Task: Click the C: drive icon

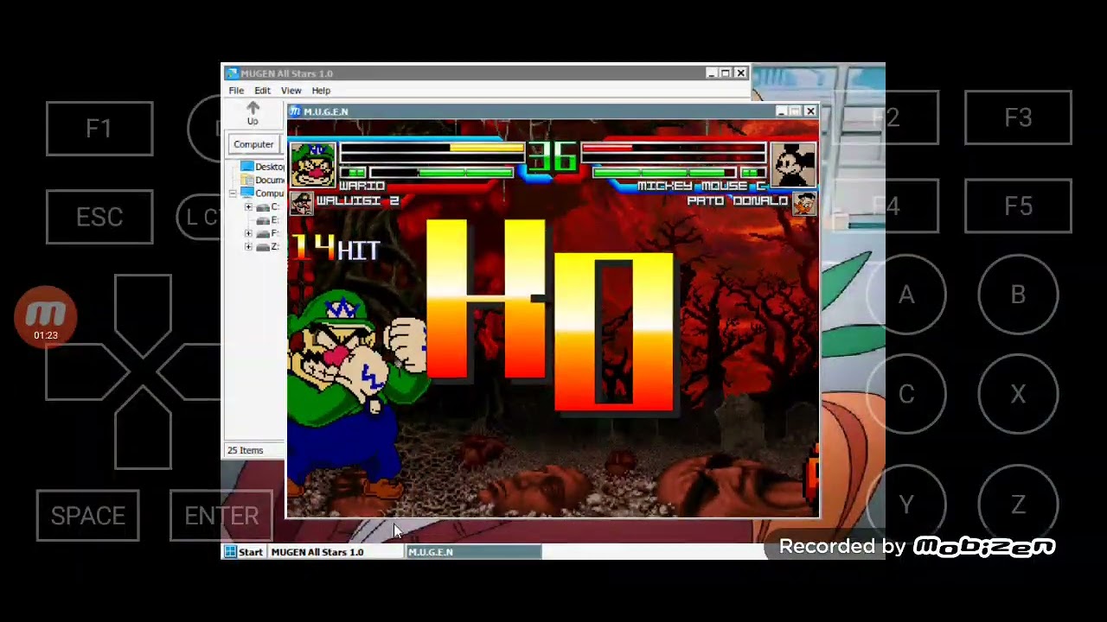Action: [x=263, y=207]
